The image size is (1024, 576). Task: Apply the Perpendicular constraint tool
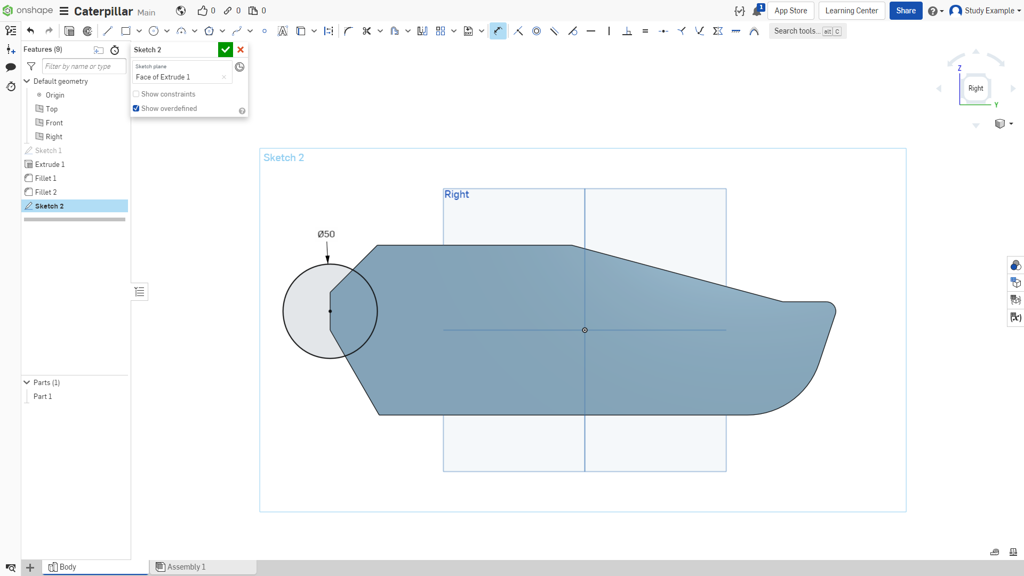click(x=627, y=31)
